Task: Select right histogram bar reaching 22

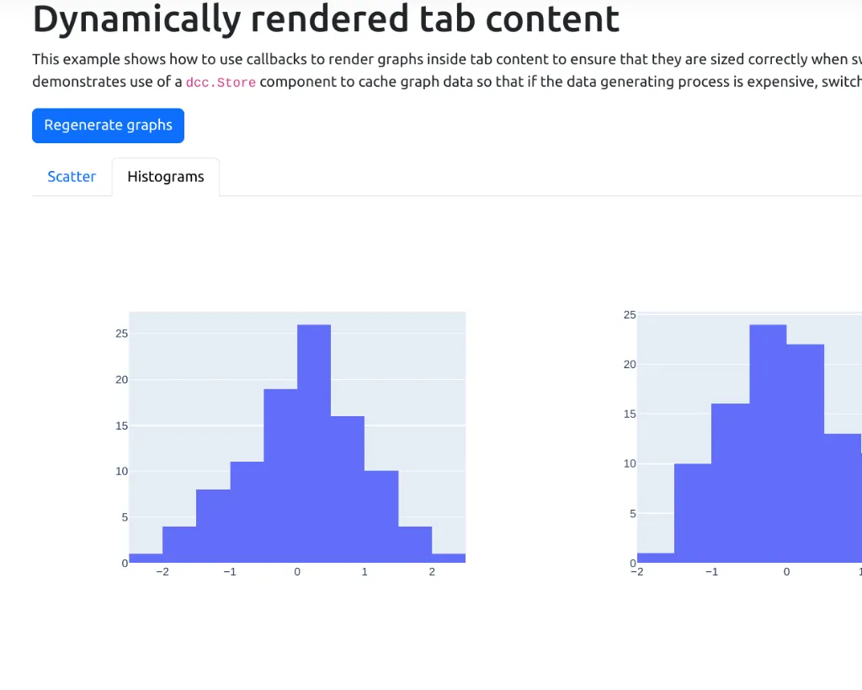Action: pyautogui.click(x=806, y=453)
